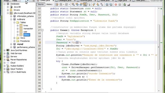Click Next Bookmark toolbar icon
This screenshot has height=93, width=165.
click(x=98, y=4)
